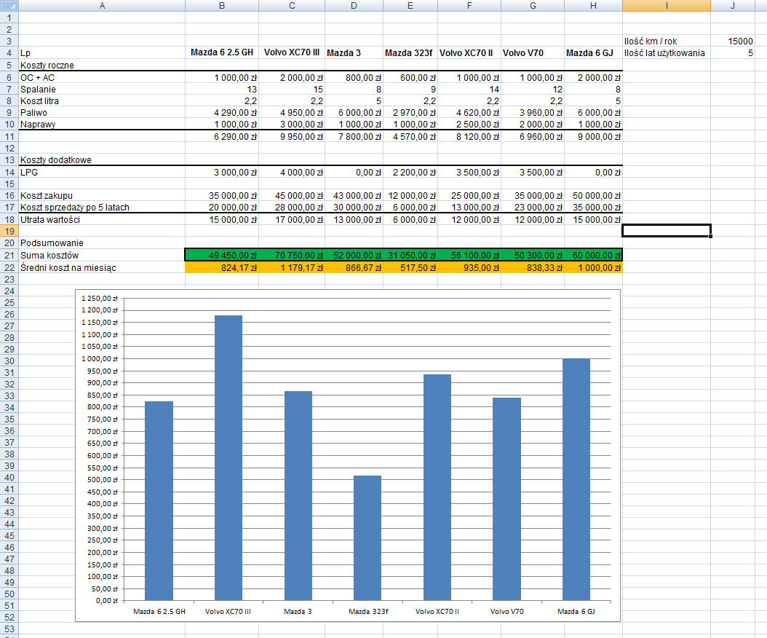
Task: Select the cell containing 15000 km per year
Action: point(734,42)
